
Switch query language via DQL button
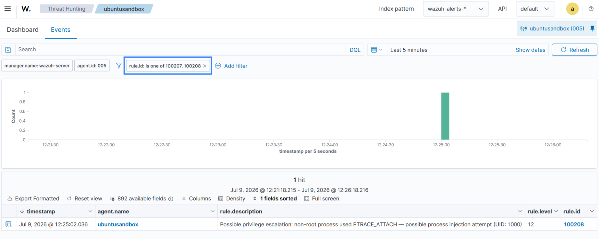(x=355, y=50)
